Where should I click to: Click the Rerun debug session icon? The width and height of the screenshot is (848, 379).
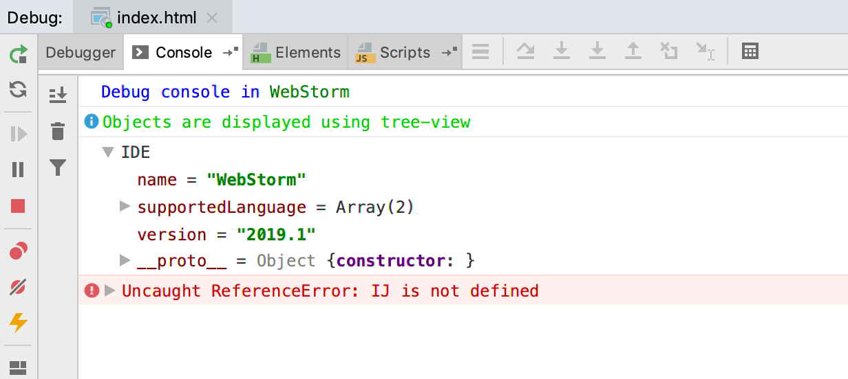[x=19, y=54]
